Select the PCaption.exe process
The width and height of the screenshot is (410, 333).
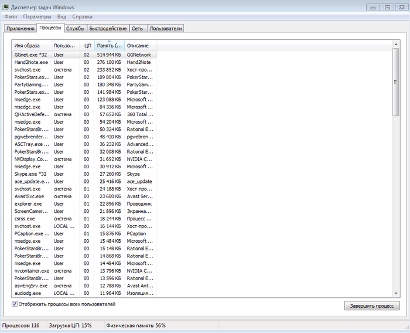(84, 233)
